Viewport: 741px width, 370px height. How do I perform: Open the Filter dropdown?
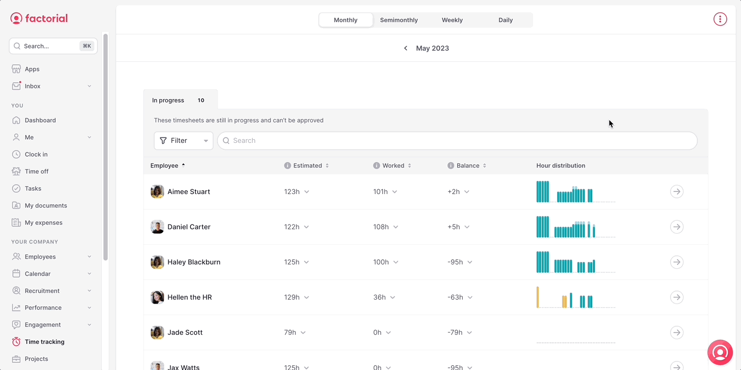pos(183,140)
